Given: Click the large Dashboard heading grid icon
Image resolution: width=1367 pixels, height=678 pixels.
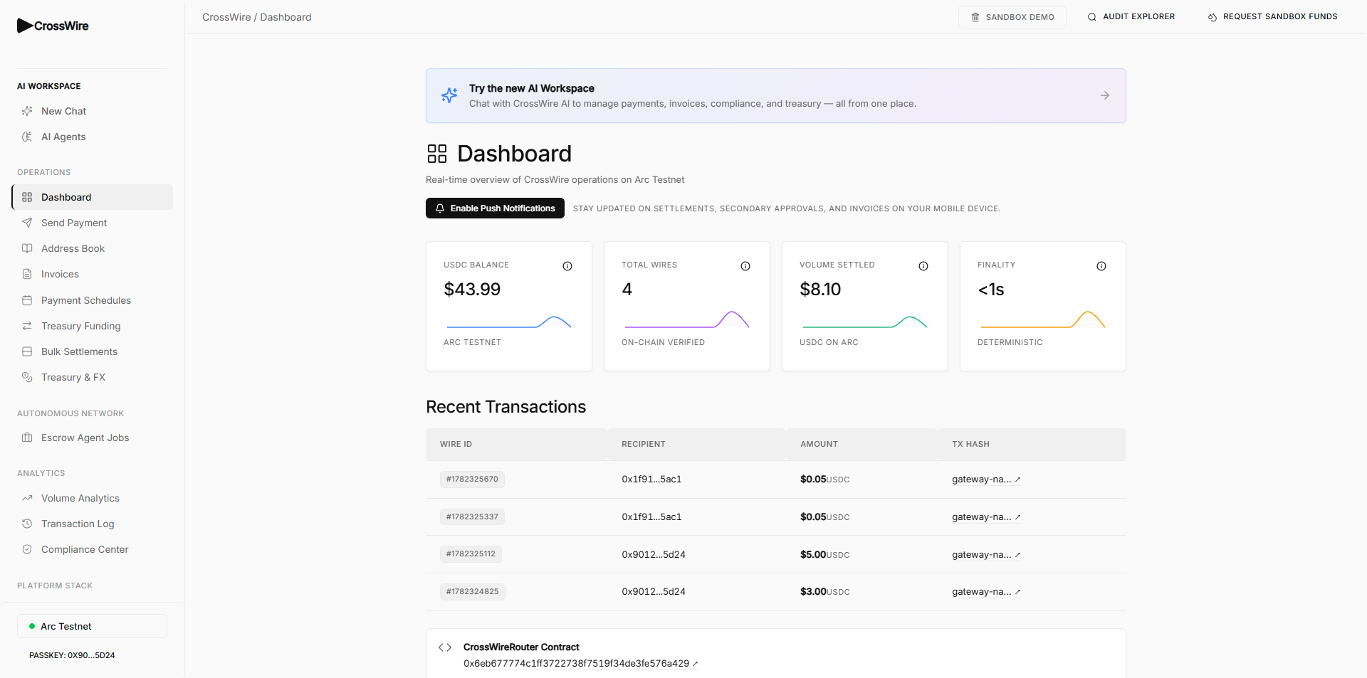Looking at the screenshot, I should click(x=437, y=154).
